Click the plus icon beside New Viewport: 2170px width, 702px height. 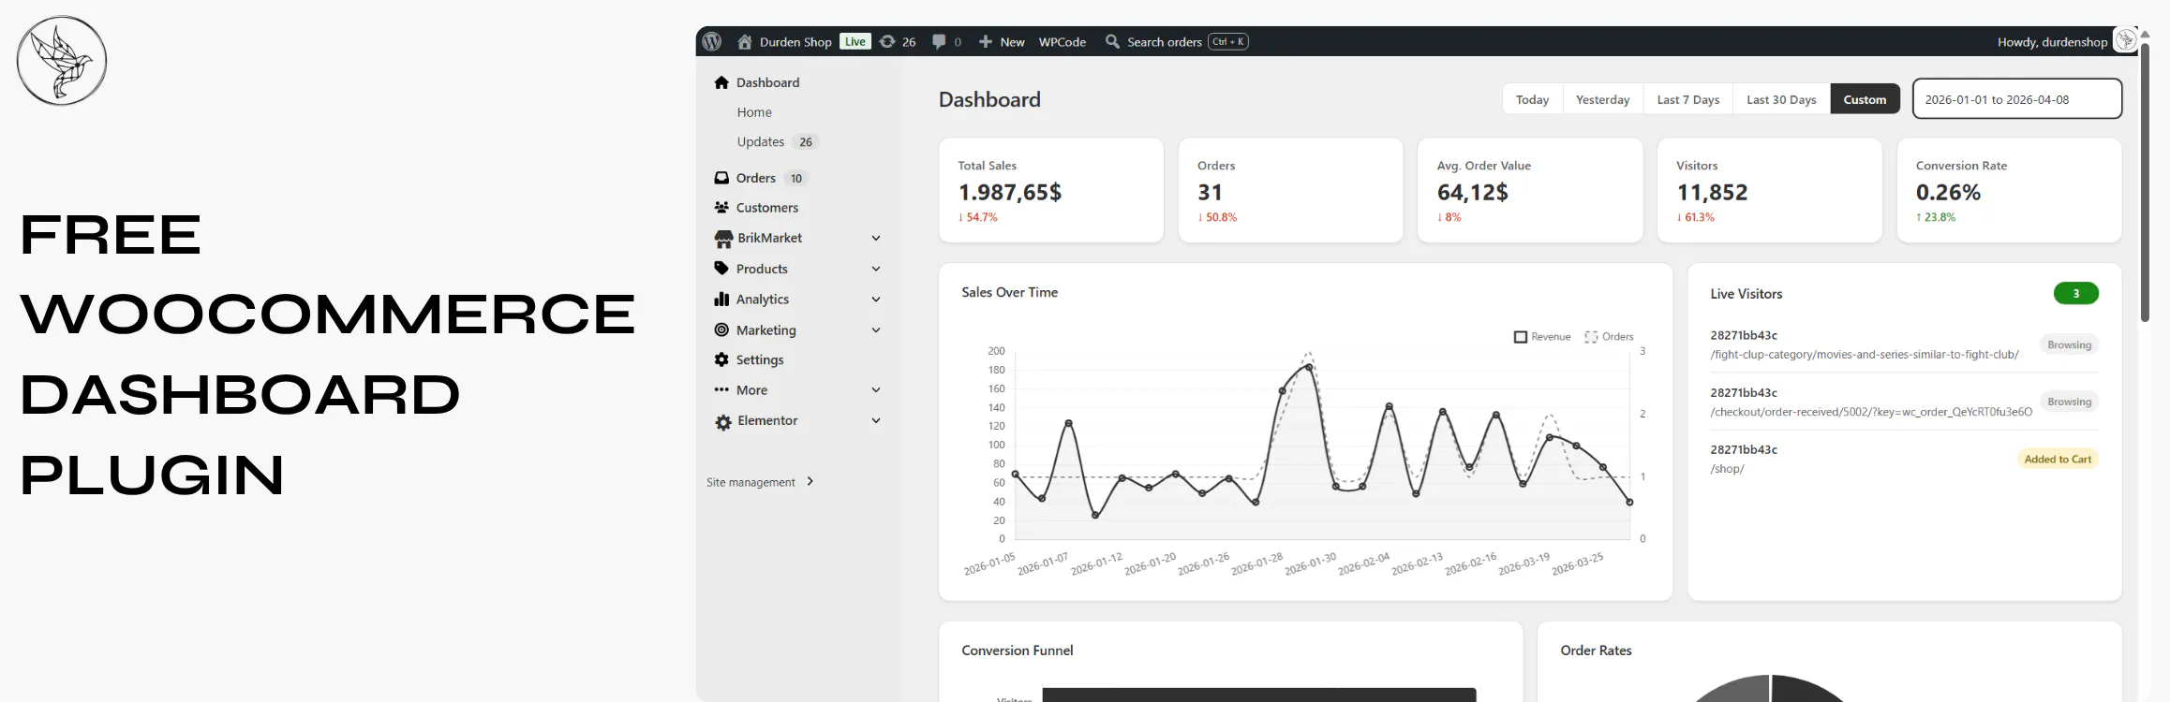point(986,41)
